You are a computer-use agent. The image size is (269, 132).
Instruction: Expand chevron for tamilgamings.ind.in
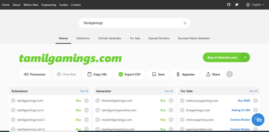(86, 120)
